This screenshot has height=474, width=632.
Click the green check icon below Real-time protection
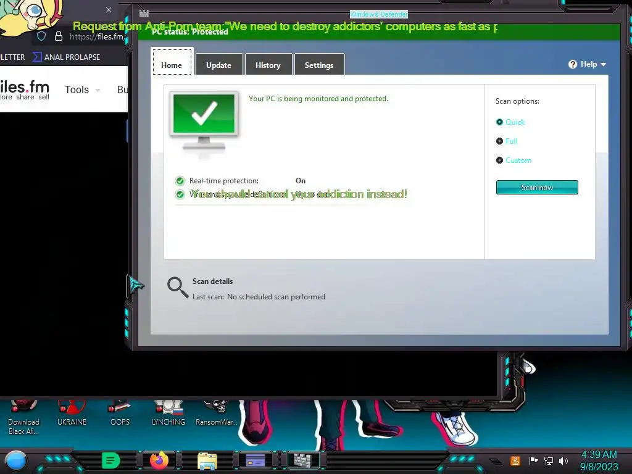point(180,194)
